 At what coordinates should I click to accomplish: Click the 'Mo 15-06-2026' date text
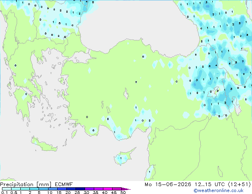coord(168,184)
